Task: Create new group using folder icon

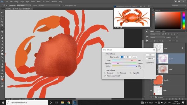Action: [x=176, y=99]
